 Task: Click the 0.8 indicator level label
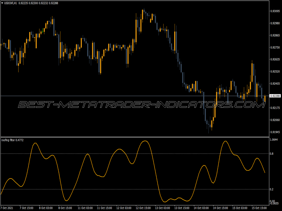pyautogui.click(x=272, y=153)
